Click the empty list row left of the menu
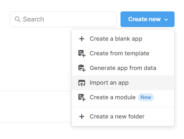184x139 pixels. tap(36, 107)
